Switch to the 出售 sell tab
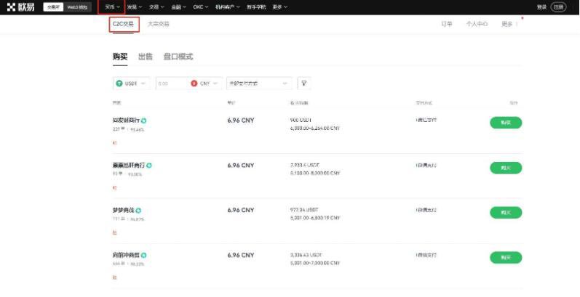 click(x=145, y=57)
